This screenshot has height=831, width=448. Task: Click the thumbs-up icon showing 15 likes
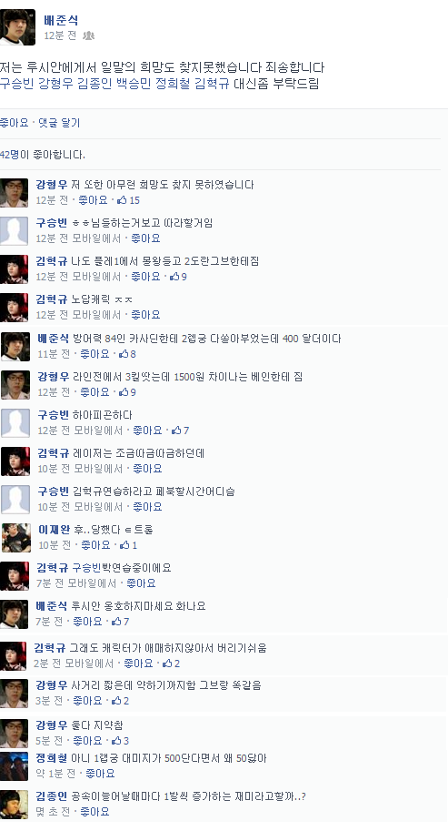(122, 200)
